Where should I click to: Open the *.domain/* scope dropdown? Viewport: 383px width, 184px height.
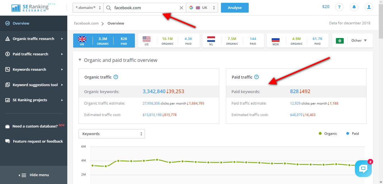88,8
